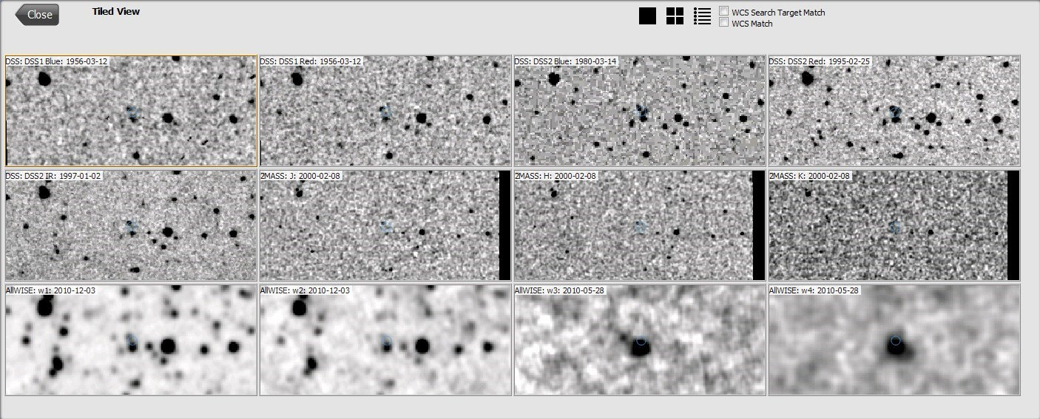Select the DSS1 Red 1956-03-12 tile
This screenshot has width=1040, height=419.
[x=385, y=110]
